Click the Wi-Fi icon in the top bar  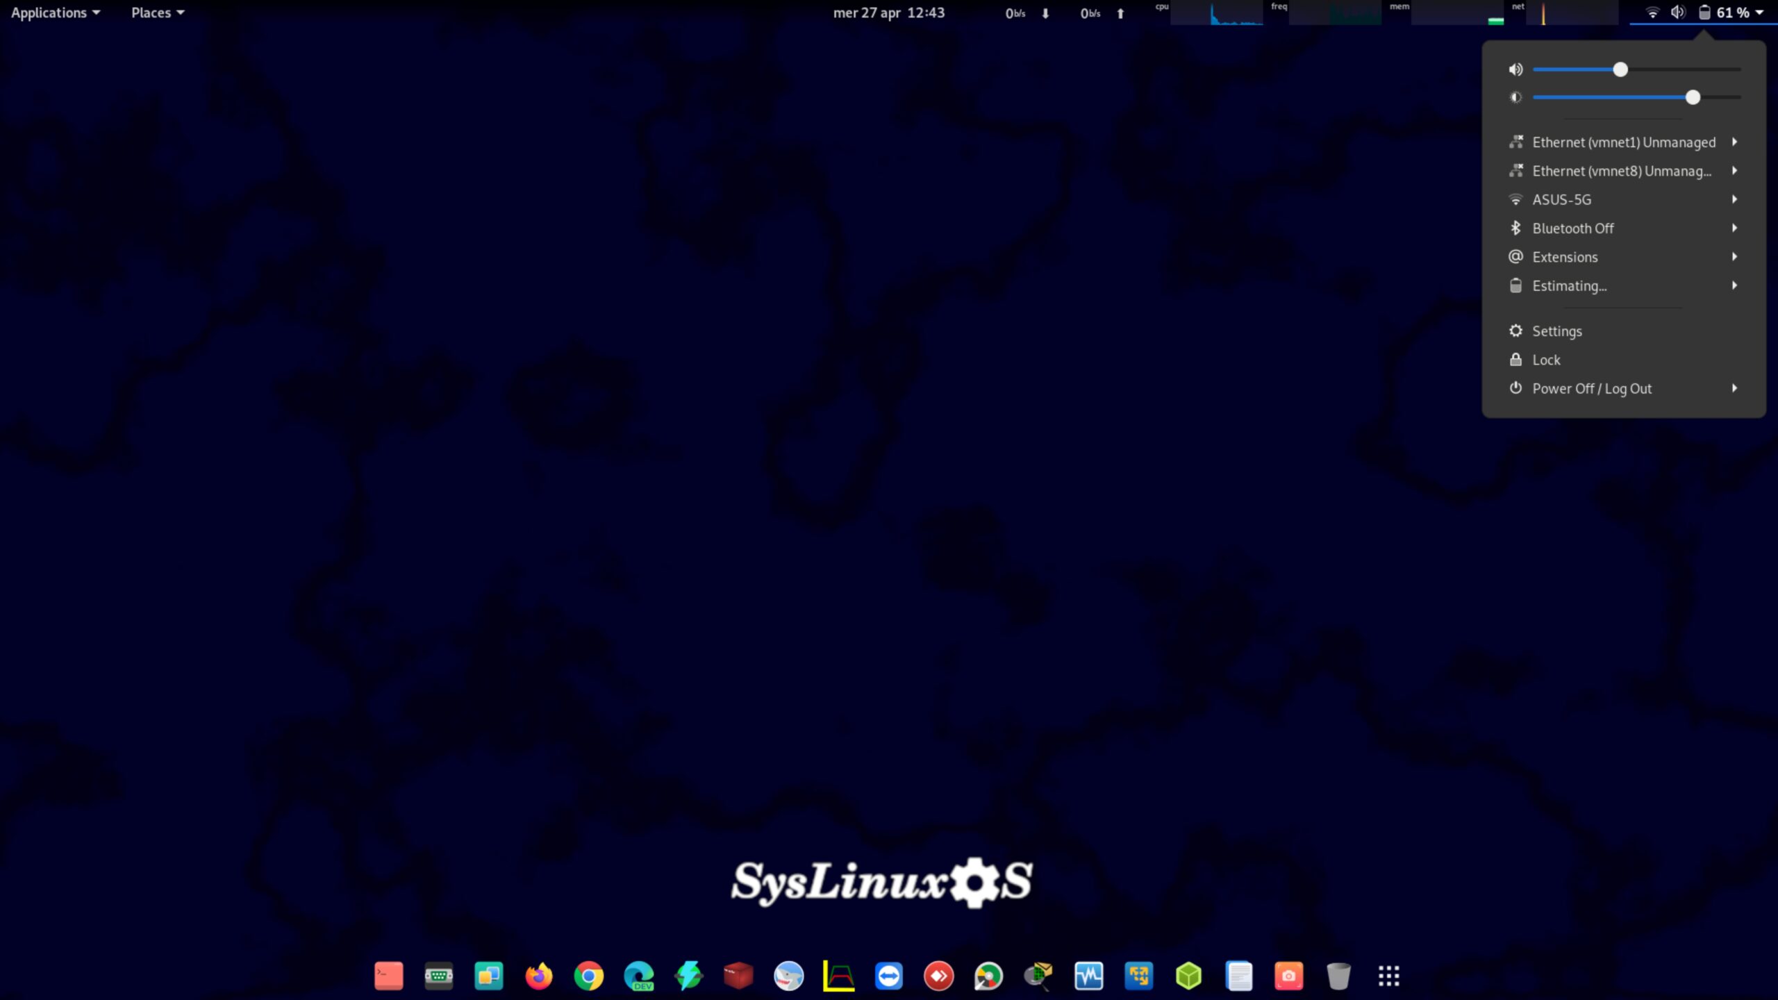(x=1652, y=12)
